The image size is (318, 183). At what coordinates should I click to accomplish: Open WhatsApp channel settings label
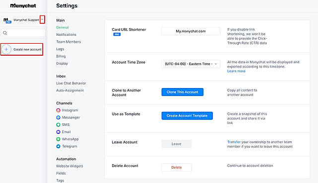70,139
